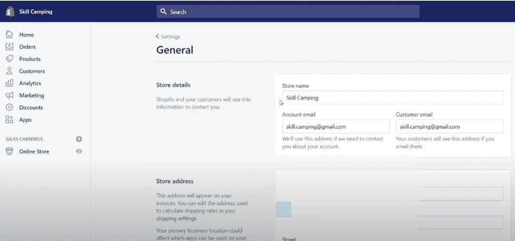Click the SALES CHANNELS label
Viewport: 515px width, 241px height.
24,139
